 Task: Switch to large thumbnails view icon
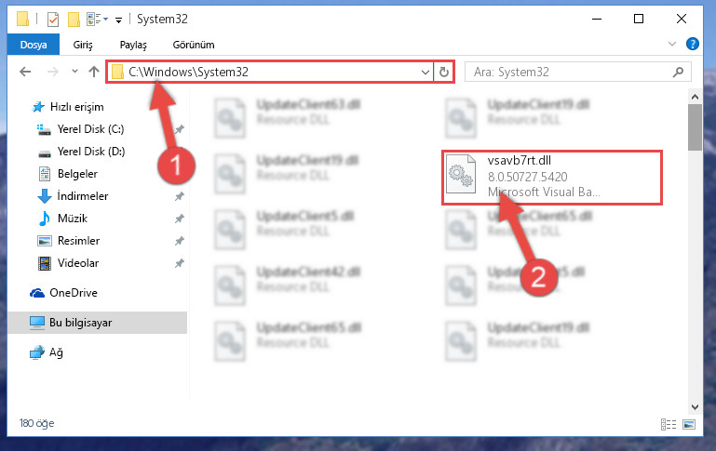[689, 424]
